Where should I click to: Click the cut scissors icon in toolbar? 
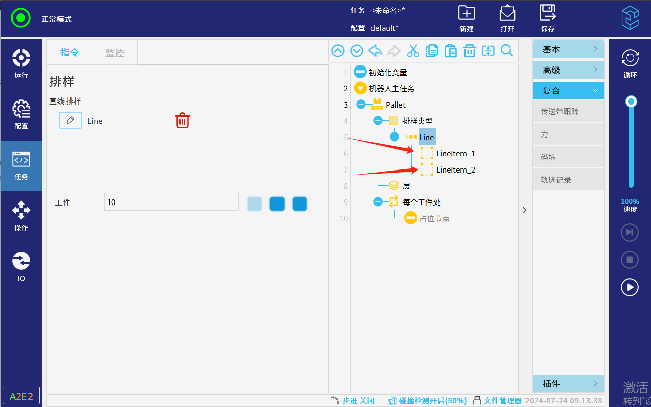pos(413,51)
